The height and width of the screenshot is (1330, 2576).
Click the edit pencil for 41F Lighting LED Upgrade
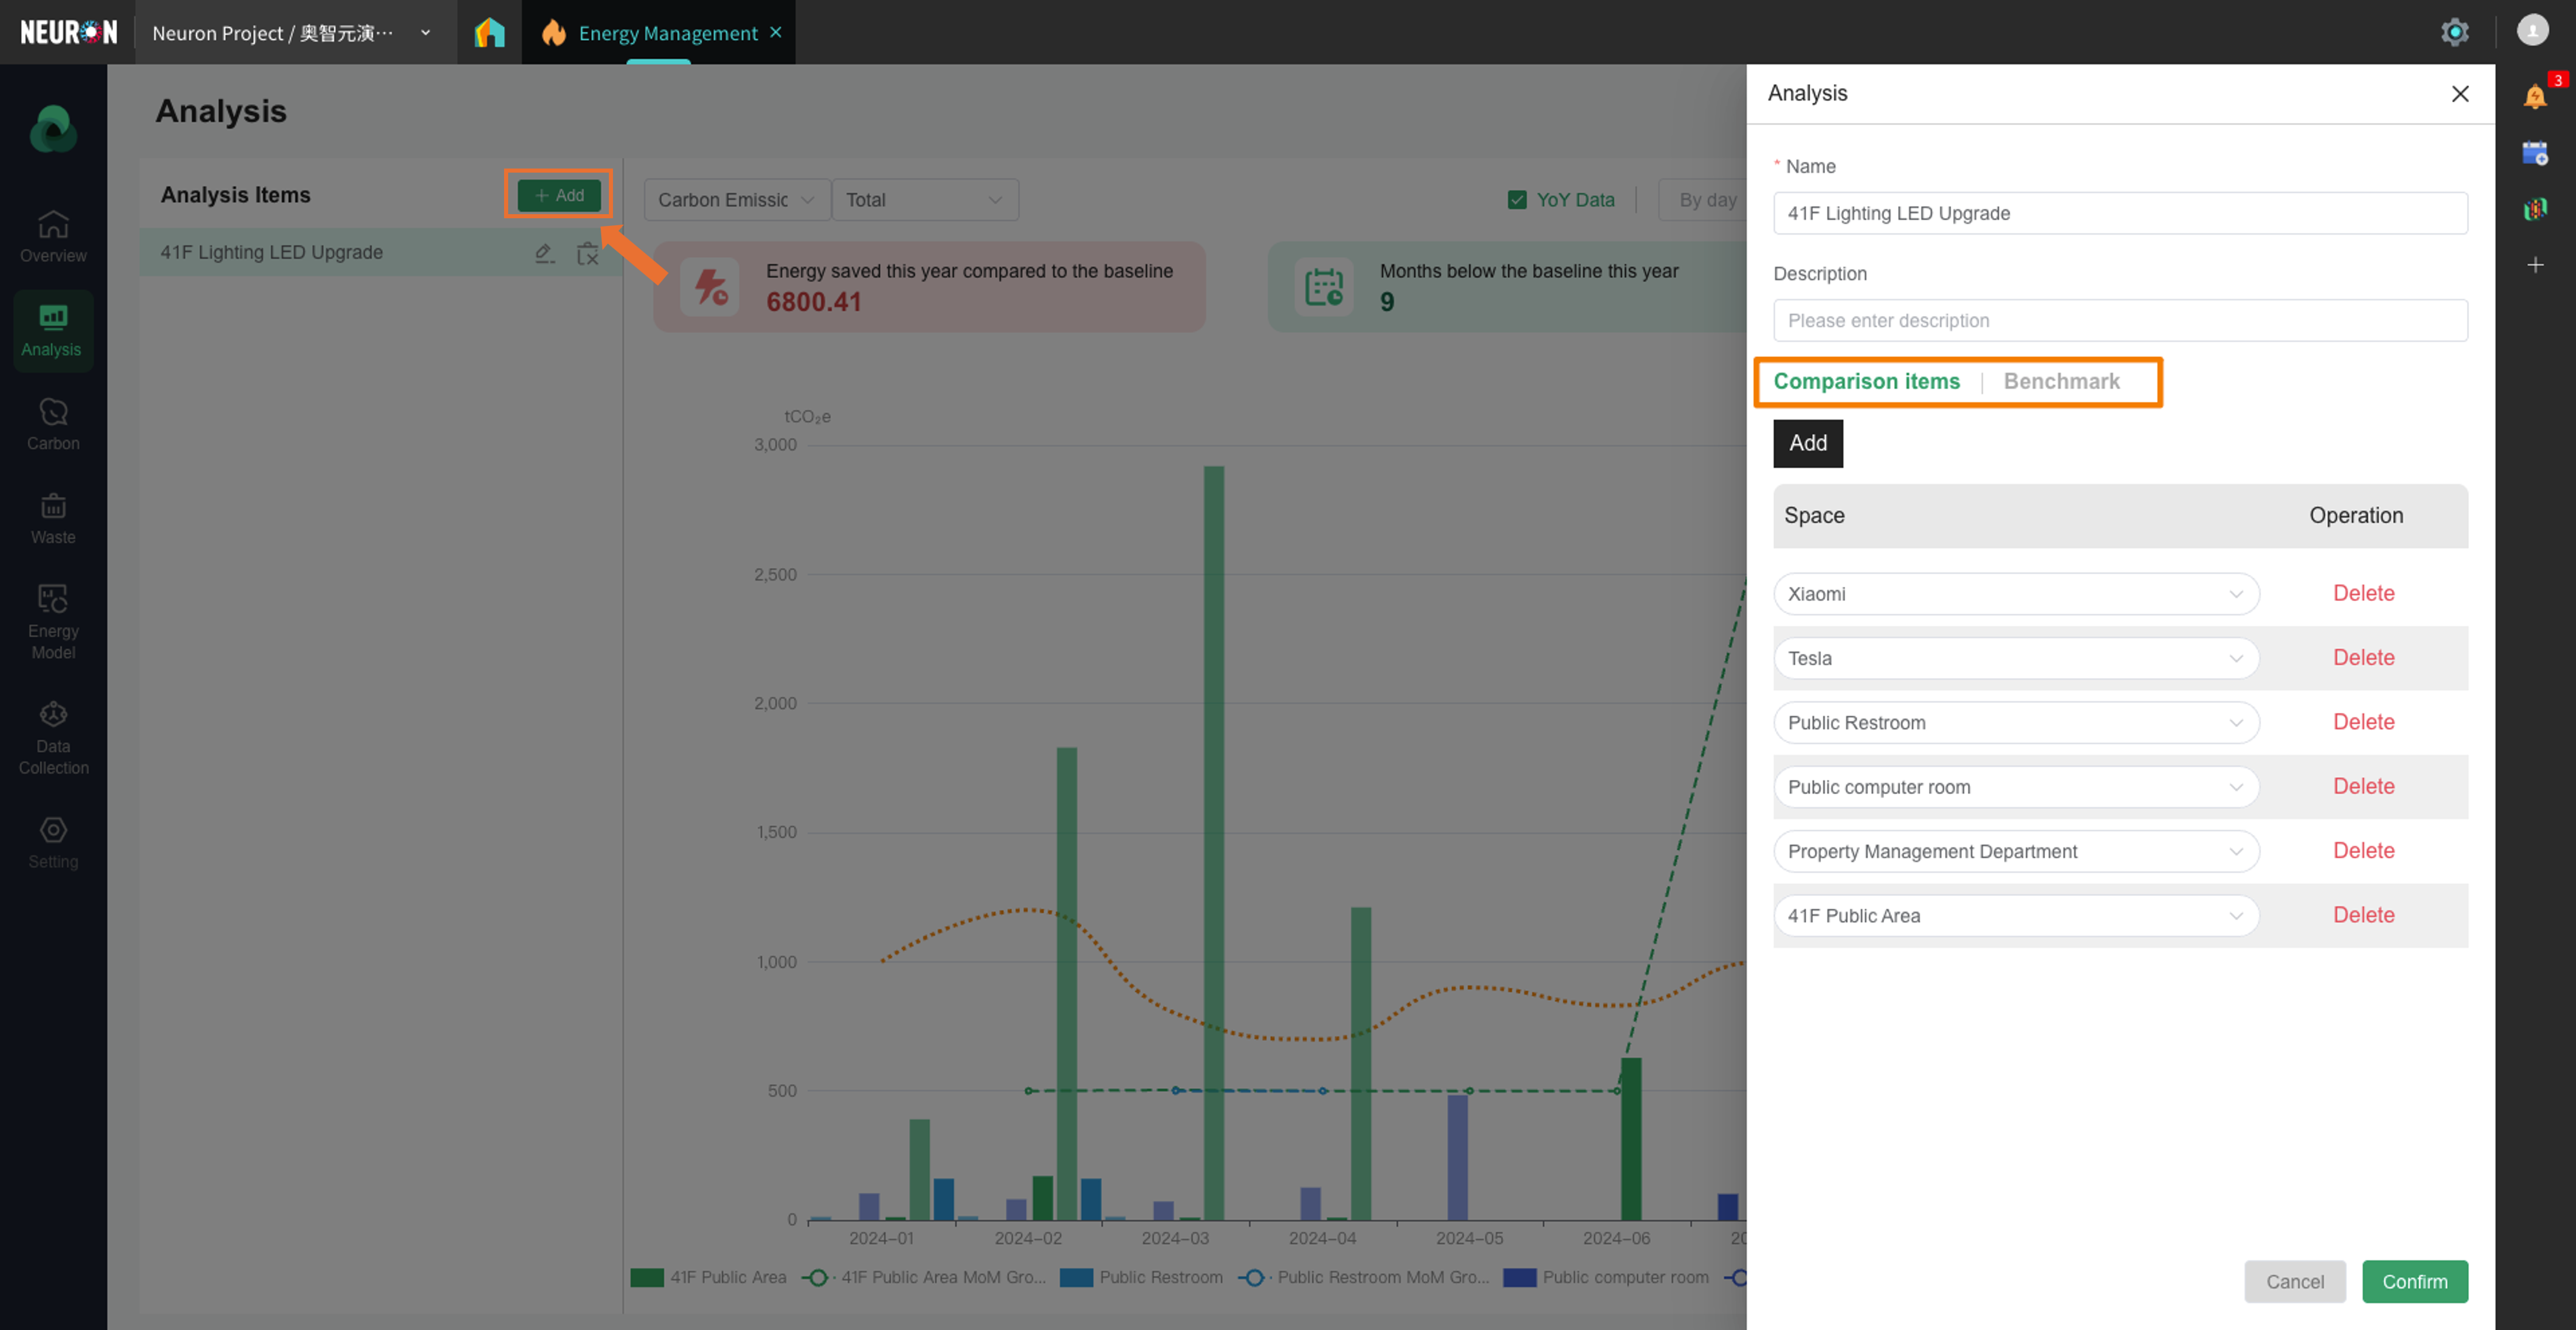[x=544, y=253]
